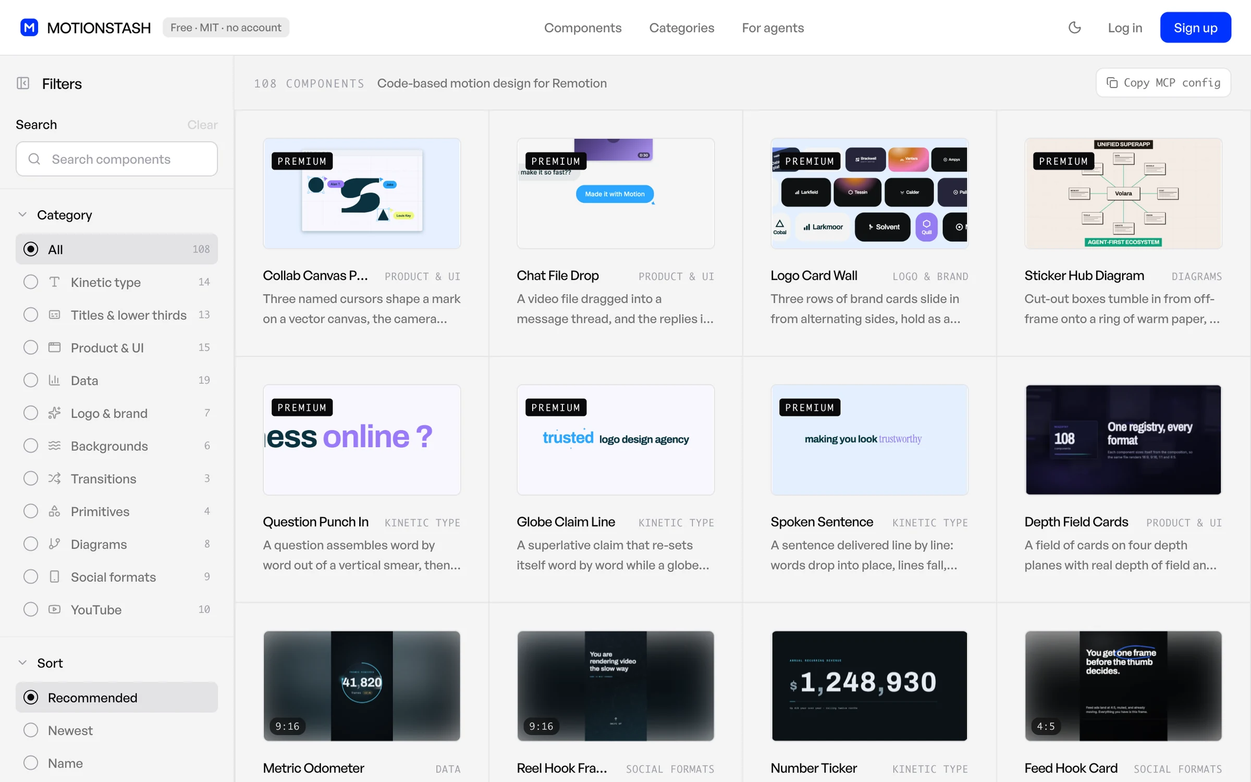Click the Diagrams branch icon

coord(54,544)
